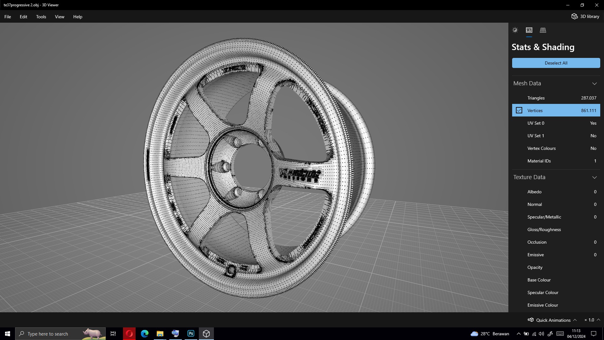
Task: Open the battery status tray icon
Action: (x=526, y=334)
